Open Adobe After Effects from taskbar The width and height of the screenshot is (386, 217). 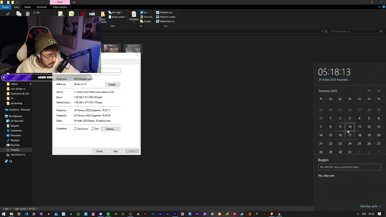tap(168, 214)
